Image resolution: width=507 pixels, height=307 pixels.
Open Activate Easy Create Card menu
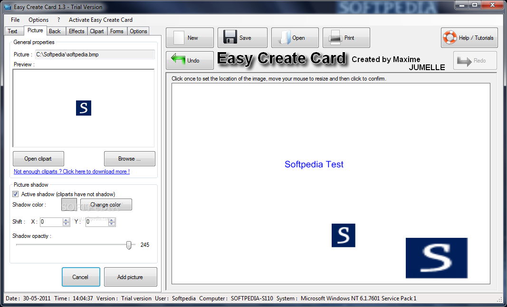click(101, 20)
